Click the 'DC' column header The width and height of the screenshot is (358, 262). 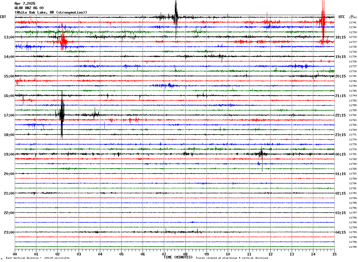(x=352, y=16)
